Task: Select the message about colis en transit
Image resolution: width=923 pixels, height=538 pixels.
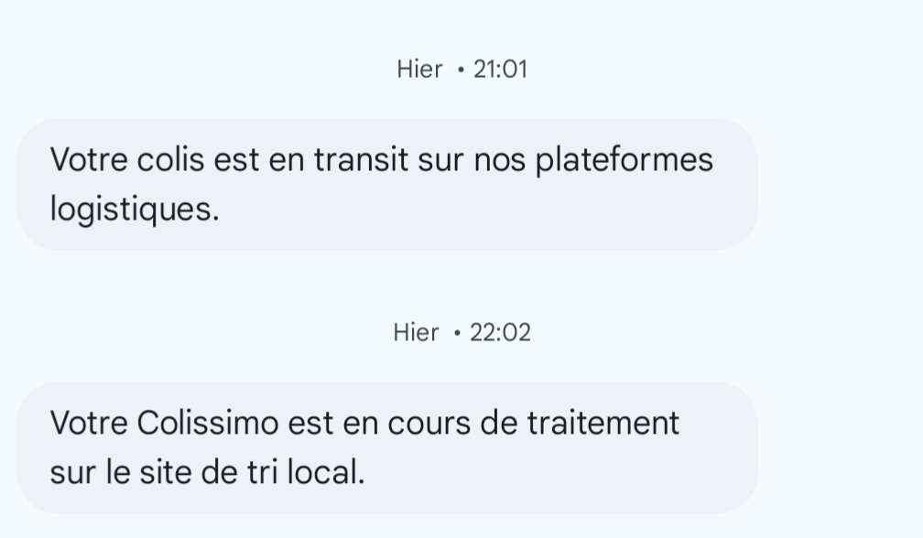Action: pos(386,184)
